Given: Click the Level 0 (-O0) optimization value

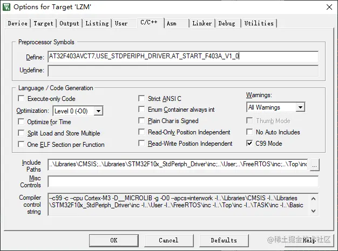Looking at the screenshot, I should [71, 111].
